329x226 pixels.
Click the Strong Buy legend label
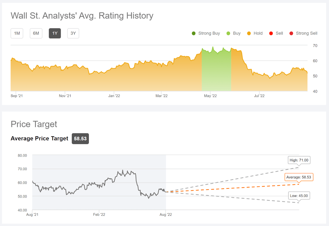coord(209,33)
